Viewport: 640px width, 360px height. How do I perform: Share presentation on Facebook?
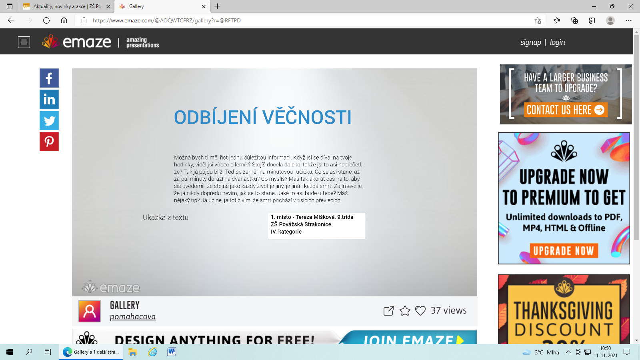pos(49,78)
